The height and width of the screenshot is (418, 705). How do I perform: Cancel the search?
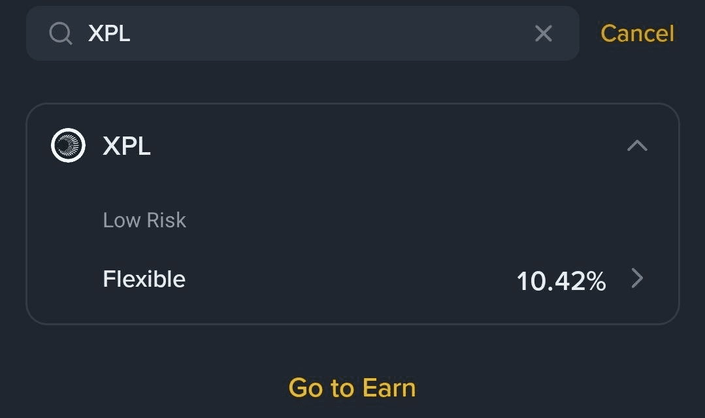coord(637,33)
